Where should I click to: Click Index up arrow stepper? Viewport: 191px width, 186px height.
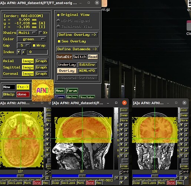[x=24, y=52]
